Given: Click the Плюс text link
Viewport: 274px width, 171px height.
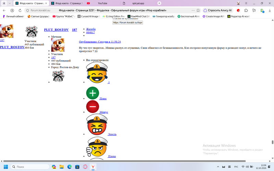Looking at the screenshot, I should pos(103,98).
